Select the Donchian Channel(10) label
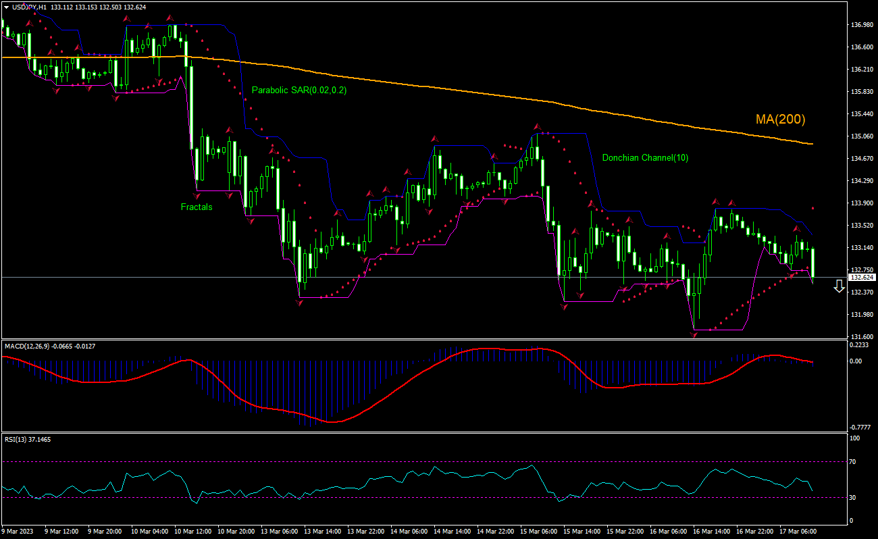The height and width of the screenshot is (539, 878). coord(646,157)
